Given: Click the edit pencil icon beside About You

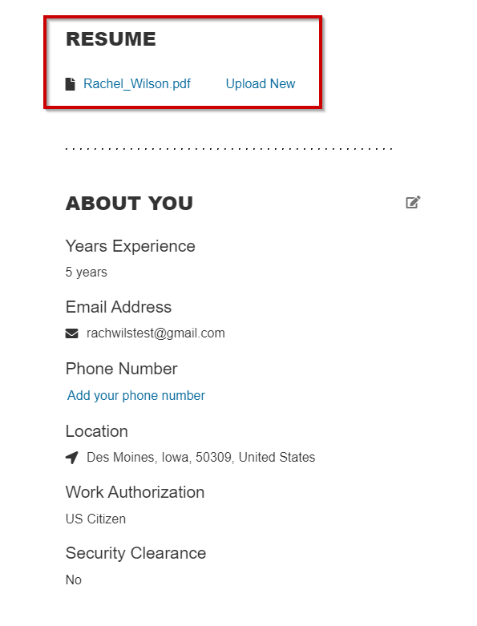Looking at the screenshot, I should [413, 203].
